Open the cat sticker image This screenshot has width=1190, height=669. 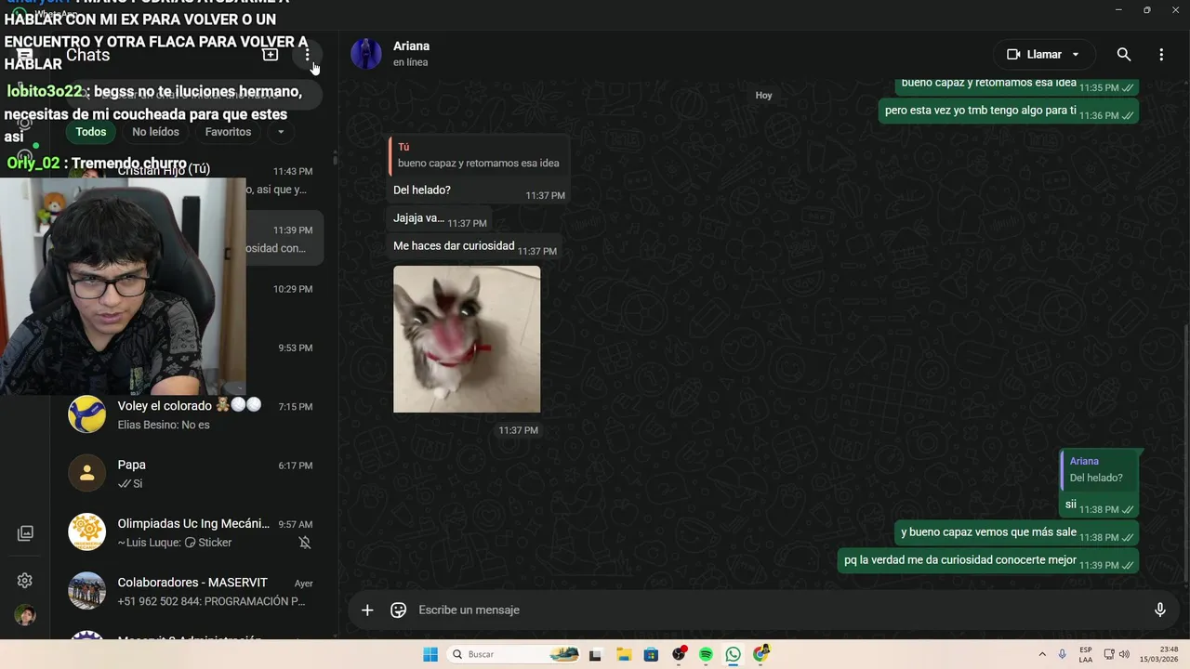(x=467, y=339)
